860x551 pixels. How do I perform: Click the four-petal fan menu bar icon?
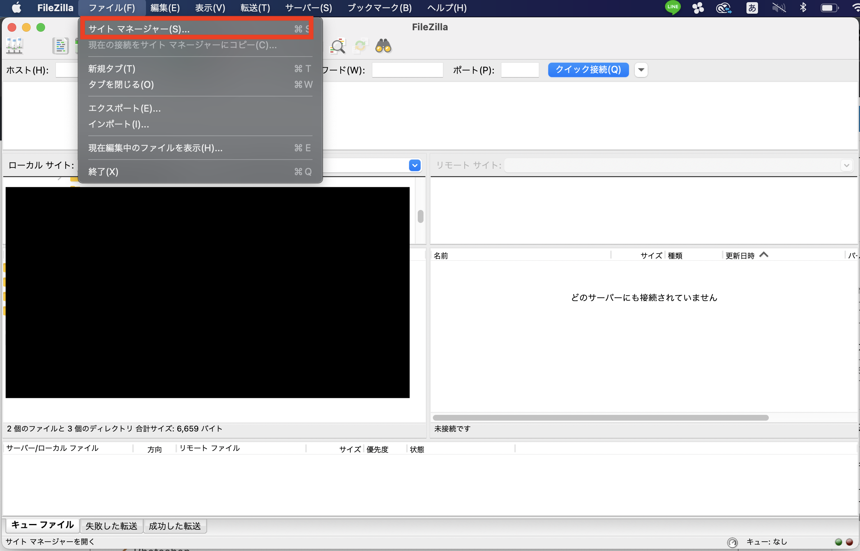pyautogui.click(x=698, y=8)
